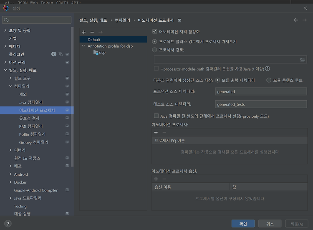The image size is (313, 230).
Task: Click the browse folder icon for processor path
Action: (303, 60)
